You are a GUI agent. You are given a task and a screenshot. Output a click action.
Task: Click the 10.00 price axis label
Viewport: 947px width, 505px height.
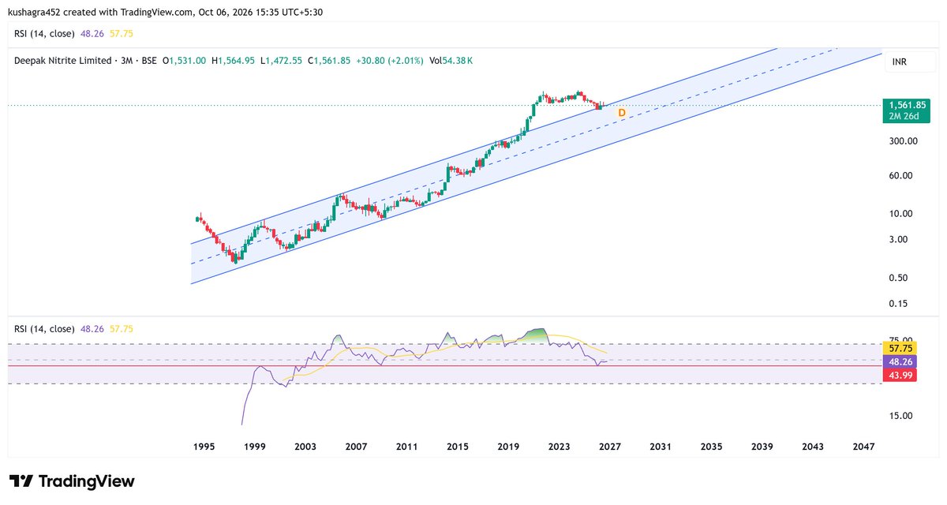[902, 214]
